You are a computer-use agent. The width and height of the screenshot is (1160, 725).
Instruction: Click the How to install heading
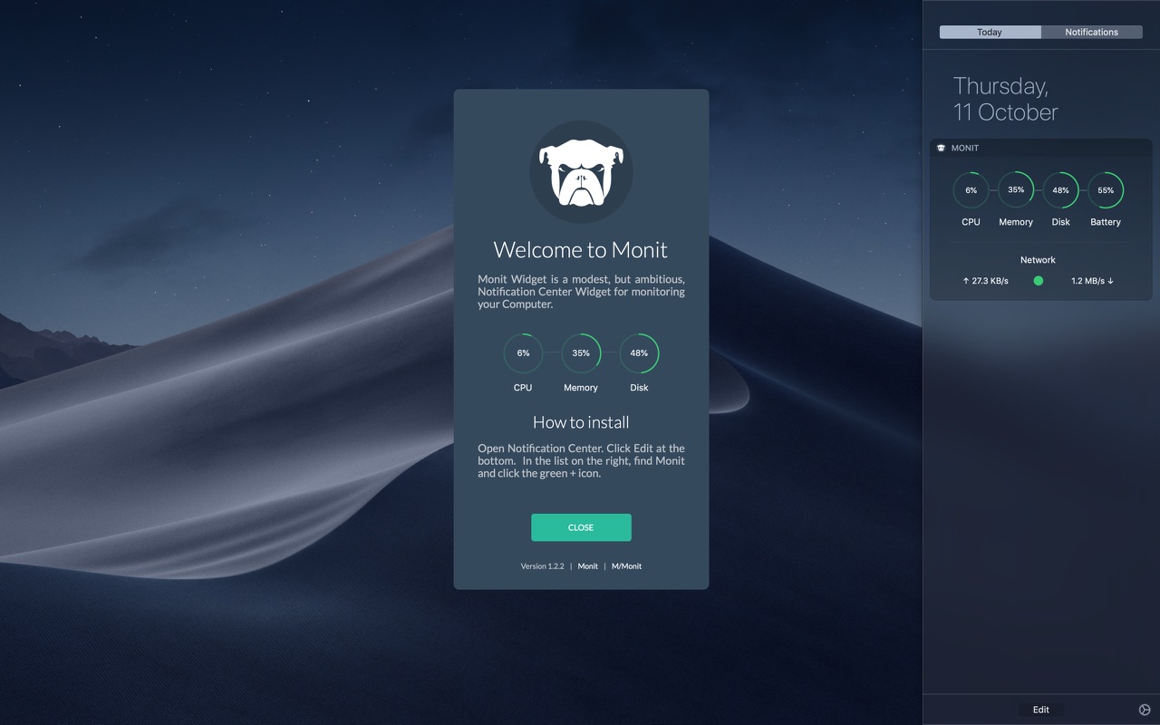point(581,422)
